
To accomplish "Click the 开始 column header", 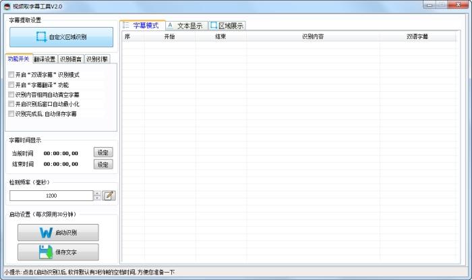I will point(169,36).
